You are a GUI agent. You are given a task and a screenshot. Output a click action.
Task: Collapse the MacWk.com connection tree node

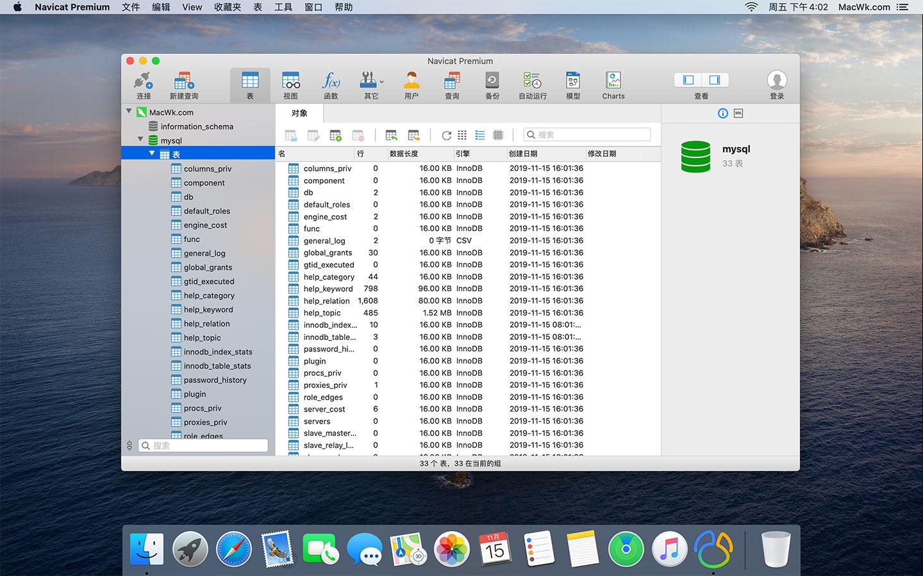pos(129,111)
